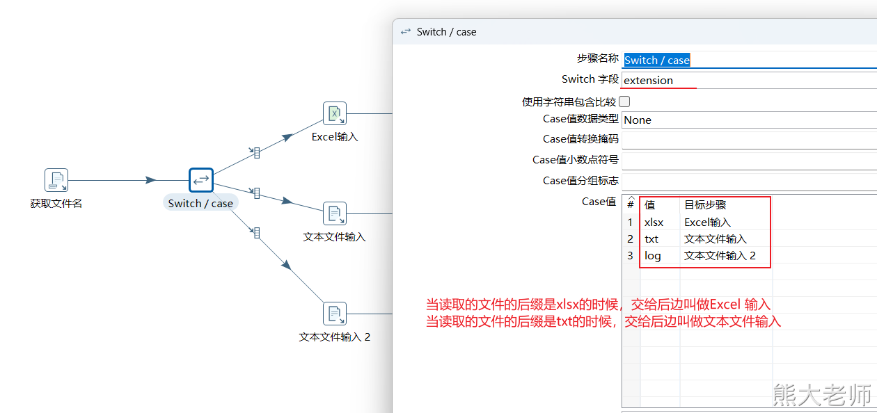Viewport: 877px width, 413px height.
Task: Click the # column header in Case值 table
Action: [x=631, y=205]
